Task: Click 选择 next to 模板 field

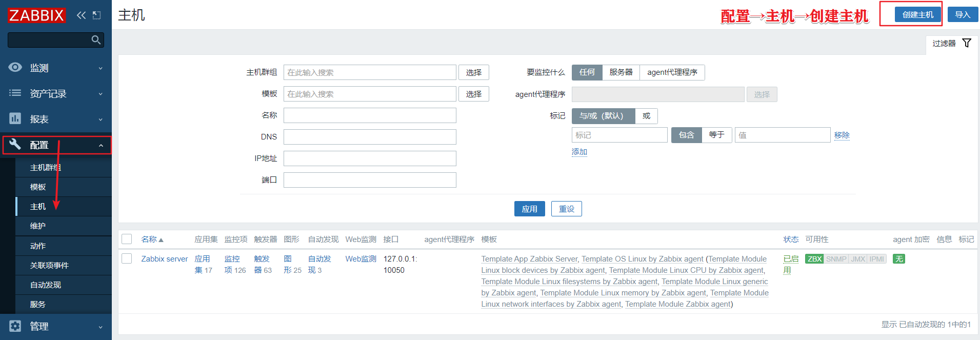Action: point(474,94)
